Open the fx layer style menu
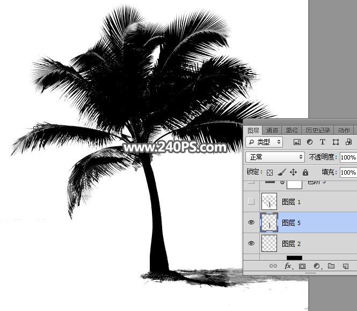The image size is (357, 311). [288, 266]
